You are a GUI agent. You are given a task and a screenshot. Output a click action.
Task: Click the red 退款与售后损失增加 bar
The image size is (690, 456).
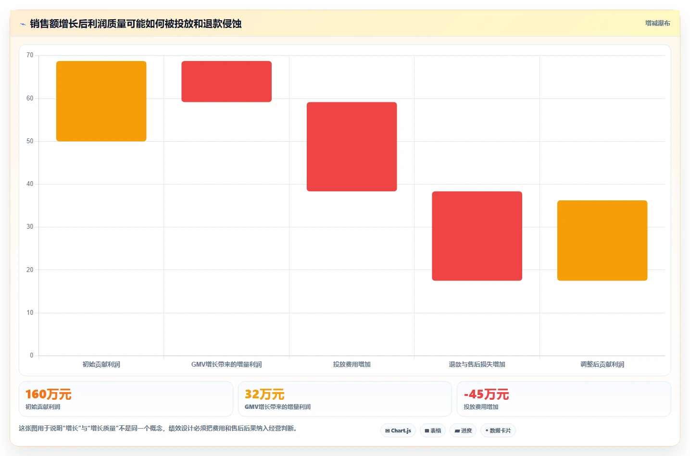pyautogui.click(x=477, y=236)
